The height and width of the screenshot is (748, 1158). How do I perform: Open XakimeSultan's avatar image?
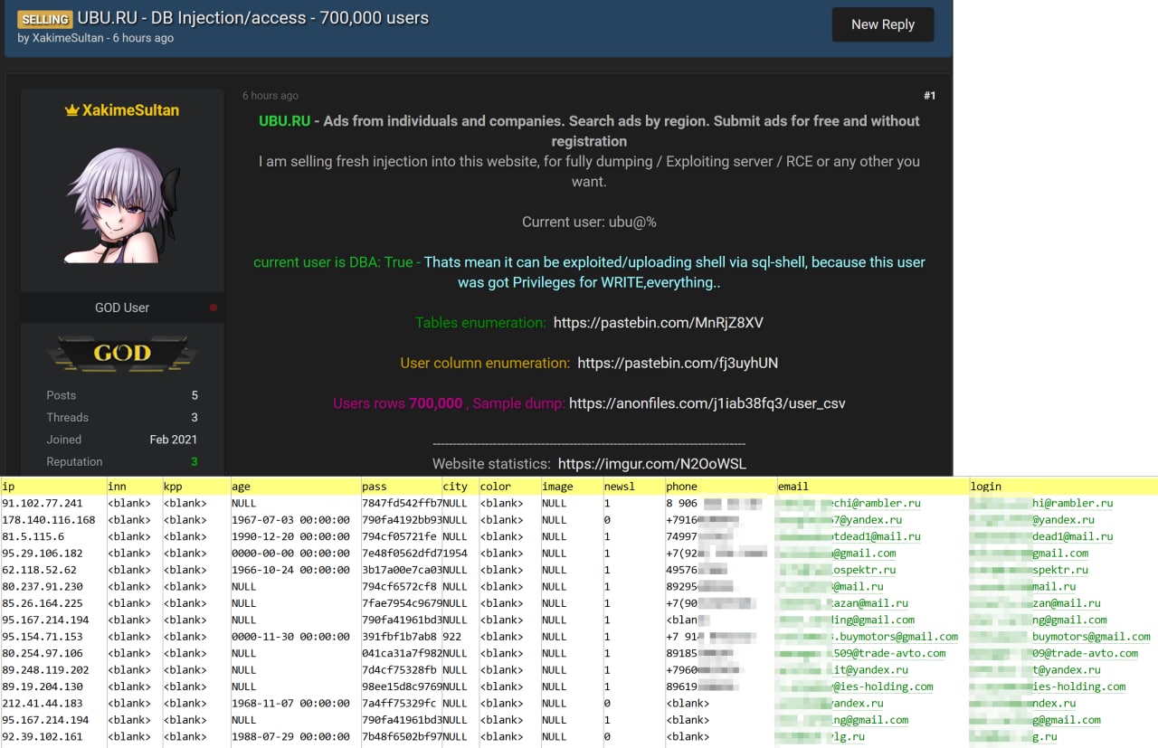tap(122, 205)
